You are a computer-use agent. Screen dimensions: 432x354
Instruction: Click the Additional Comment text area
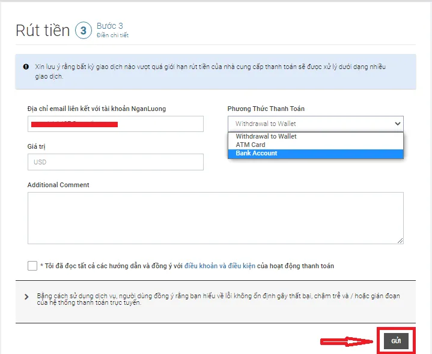point(216,218)
